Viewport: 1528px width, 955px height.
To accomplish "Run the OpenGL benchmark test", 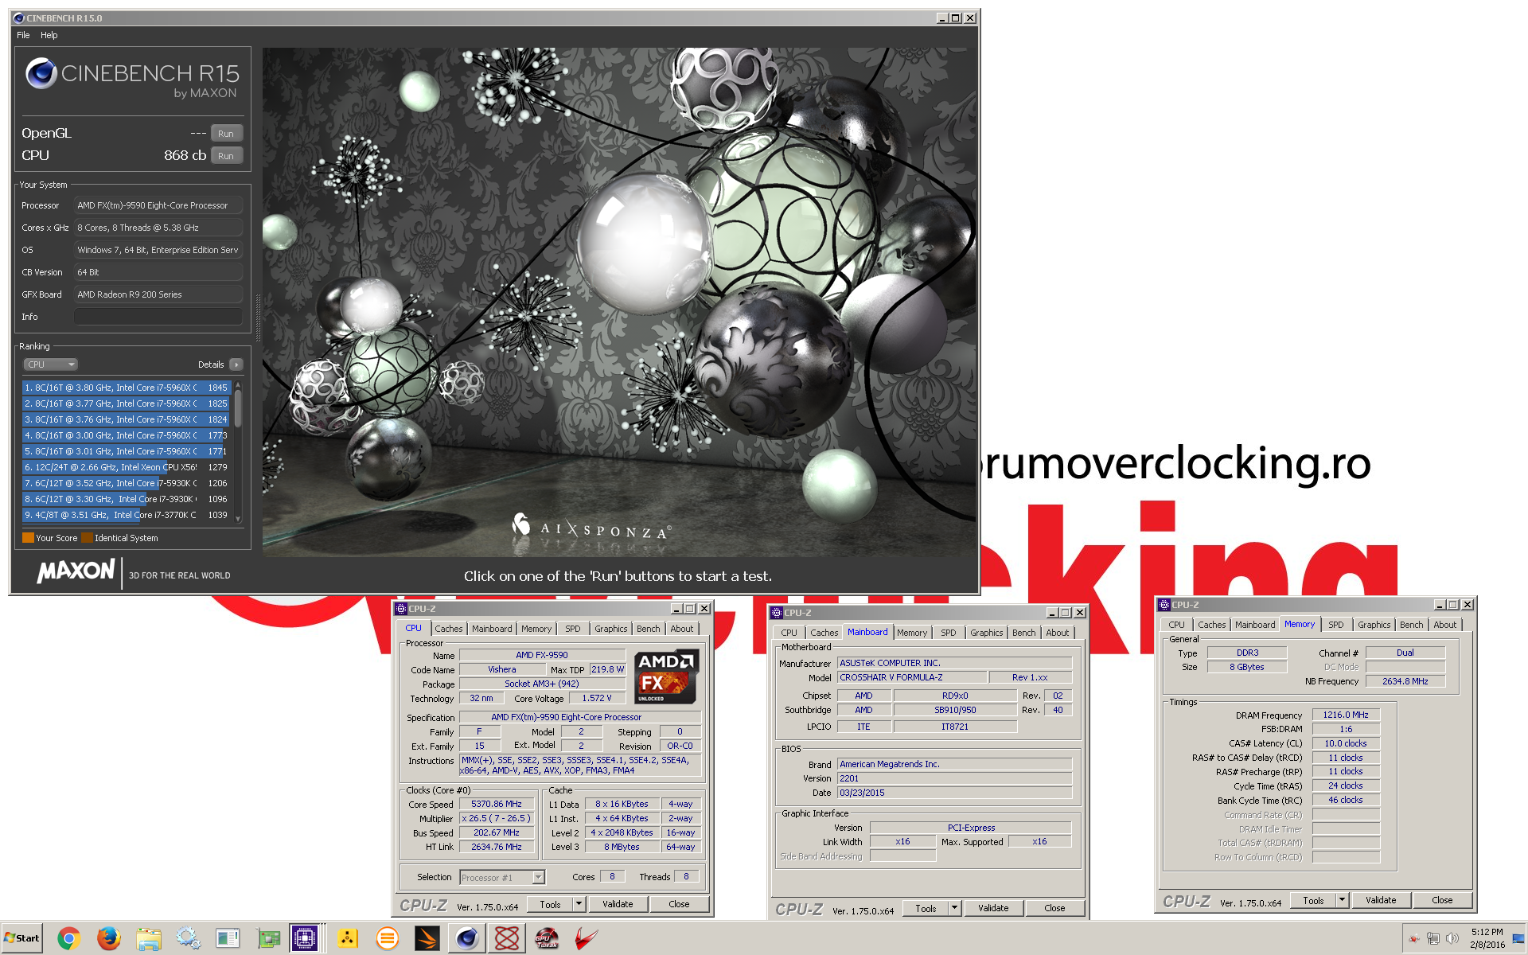I will pyautogui.click(x=226, y=134).
